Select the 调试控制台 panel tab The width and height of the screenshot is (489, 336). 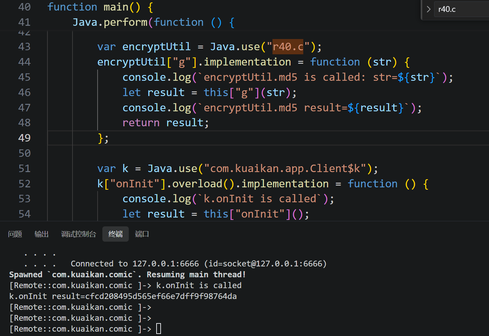(79, 234)
